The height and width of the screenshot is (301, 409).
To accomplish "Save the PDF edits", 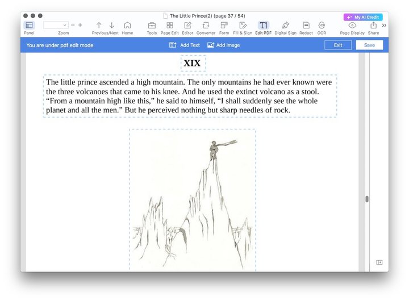I will click(369, 45).
